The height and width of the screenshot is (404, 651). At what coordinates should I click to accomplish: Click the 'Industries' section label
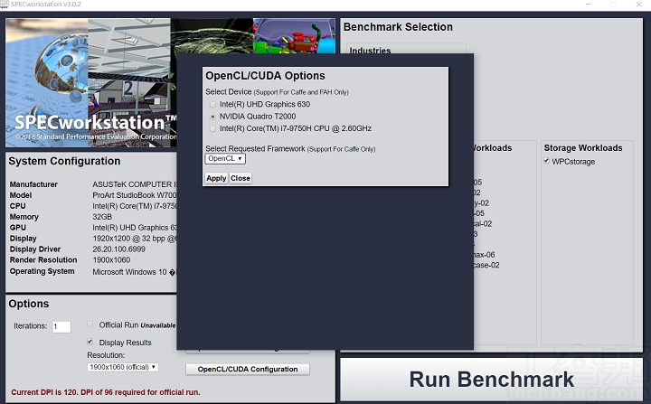point(370,51)
